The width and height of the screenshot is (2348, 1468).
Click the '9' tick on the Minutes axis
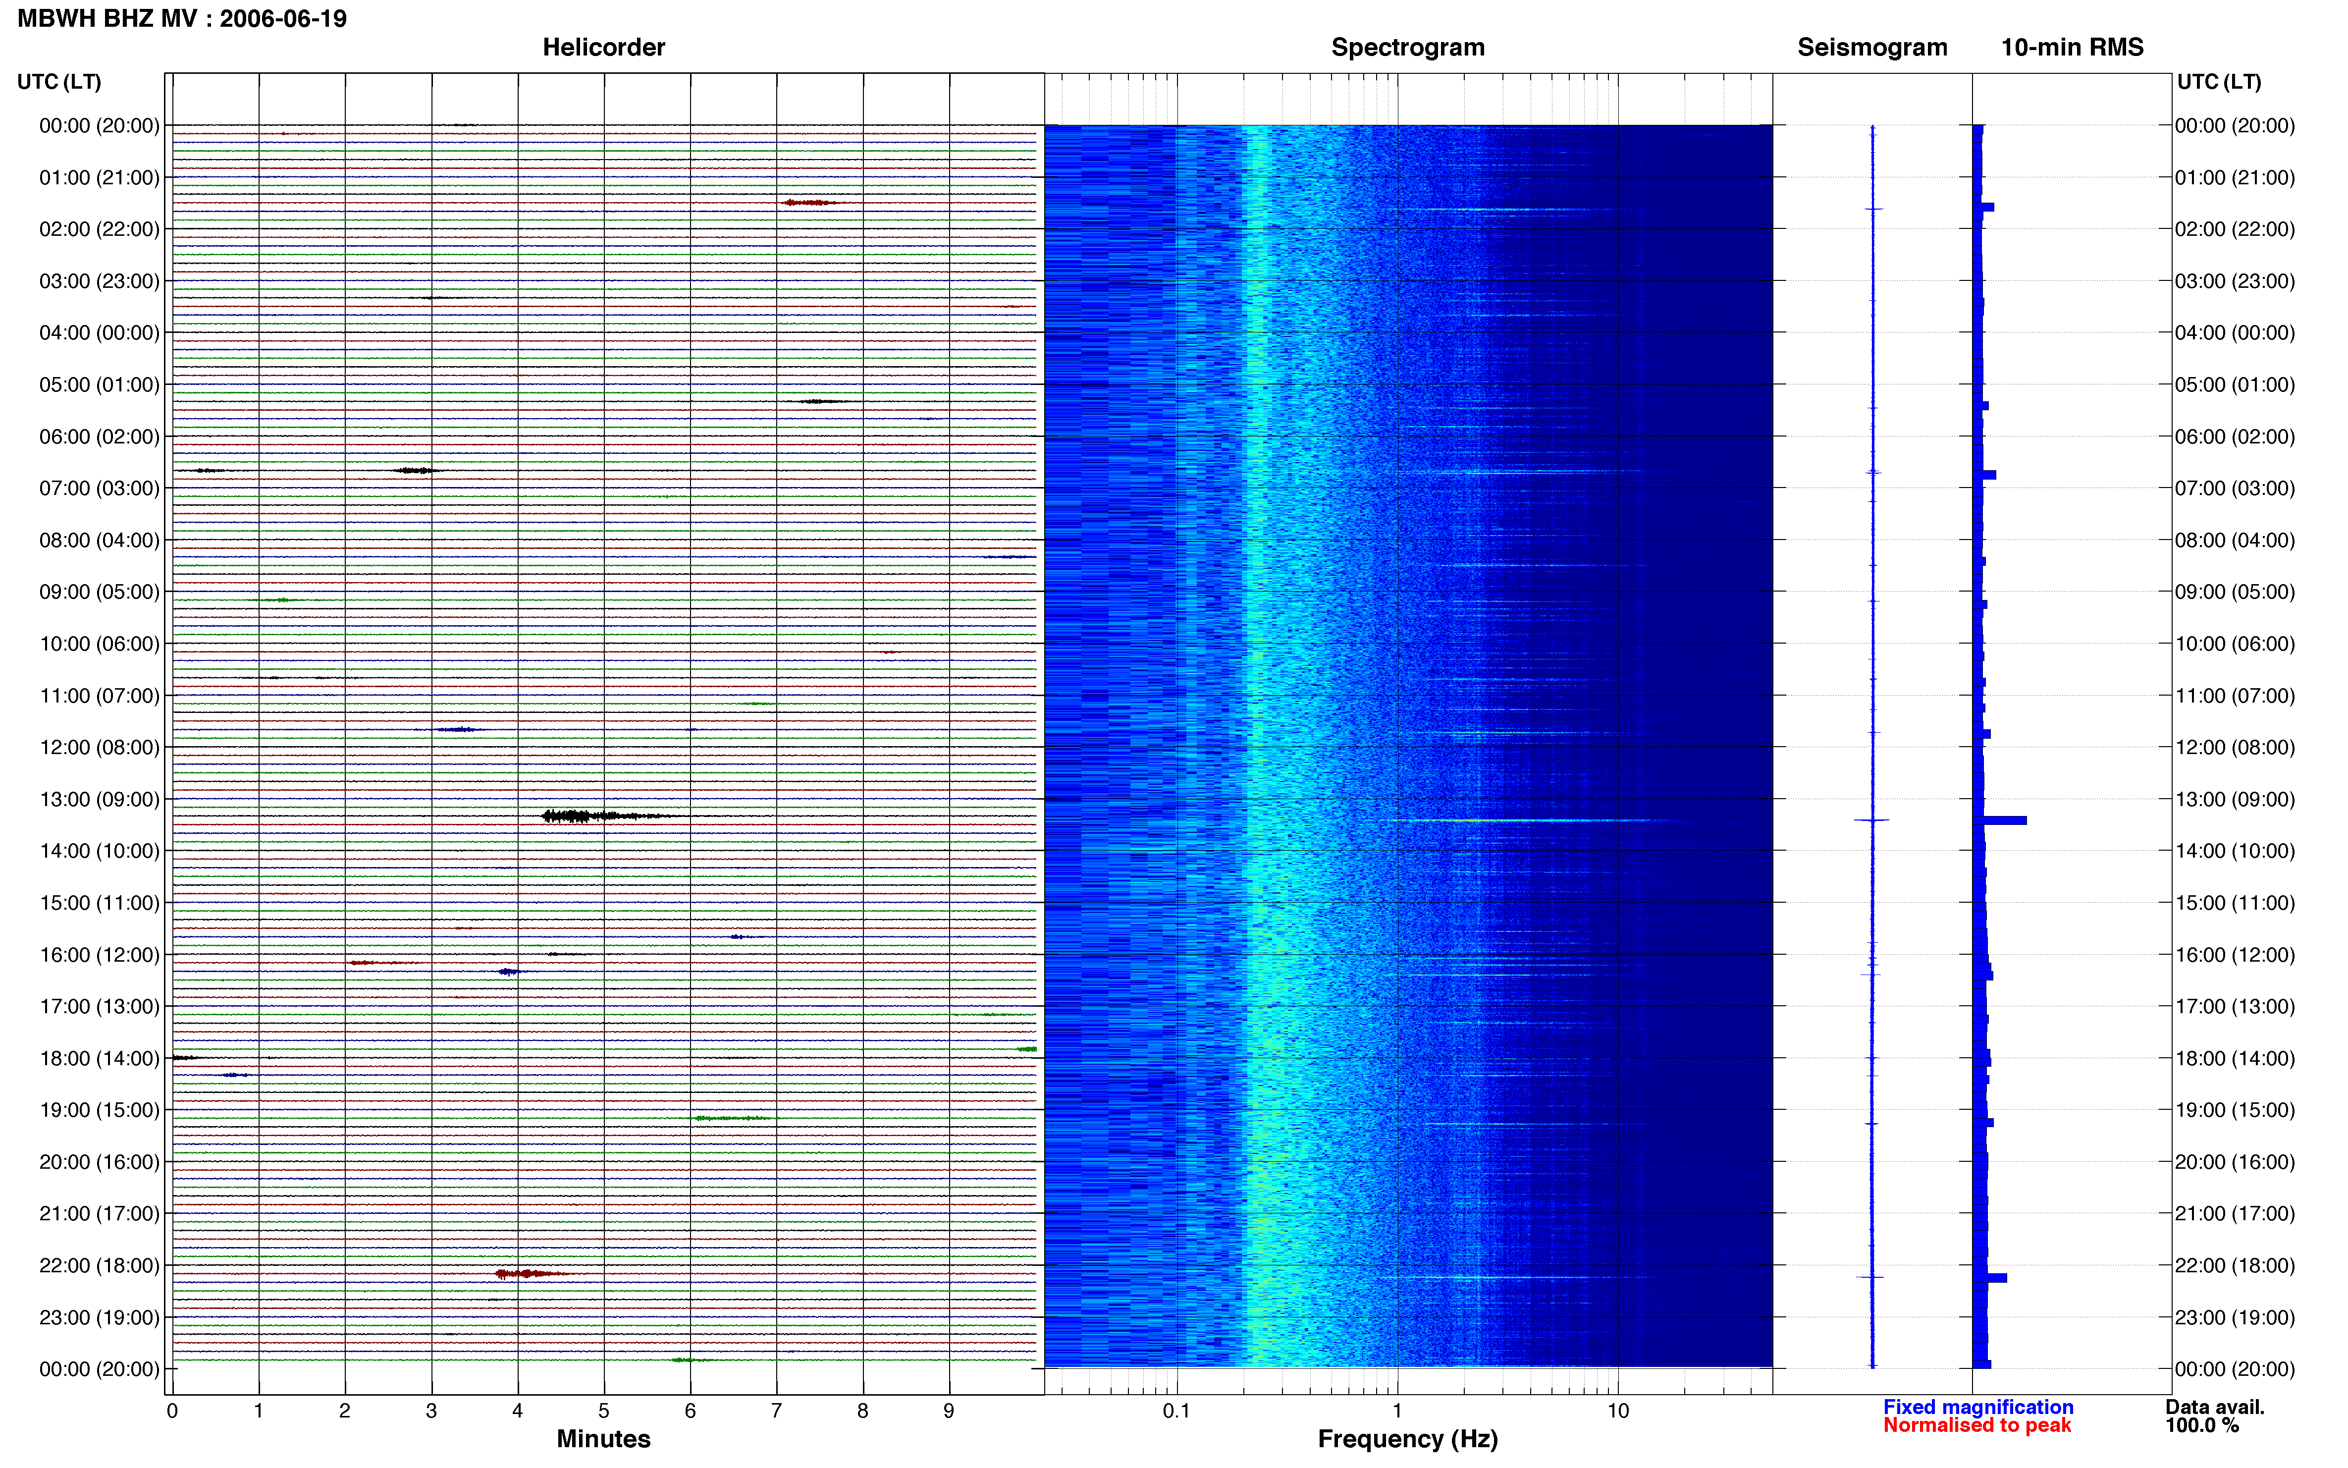949,1411
